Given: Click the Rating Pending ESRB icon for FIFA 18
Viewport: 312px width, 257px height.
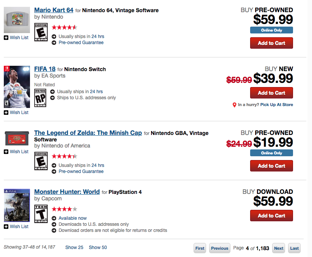Looking at the screenshot, I should [x=40, y=98].
